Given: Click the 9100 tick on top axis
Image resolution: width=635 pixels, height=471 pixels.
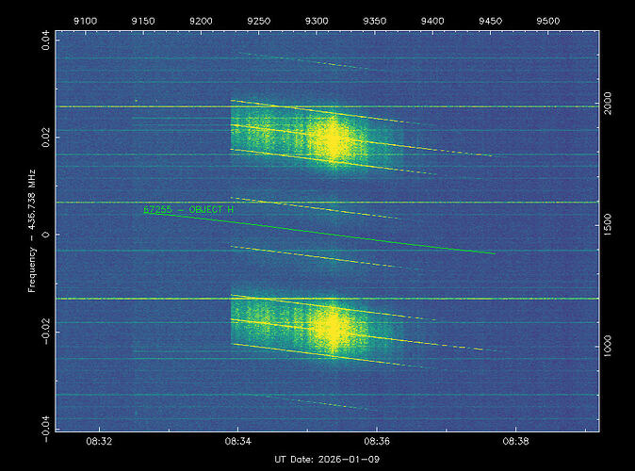Looking at the screenshot, I should (x=85, y=20).
